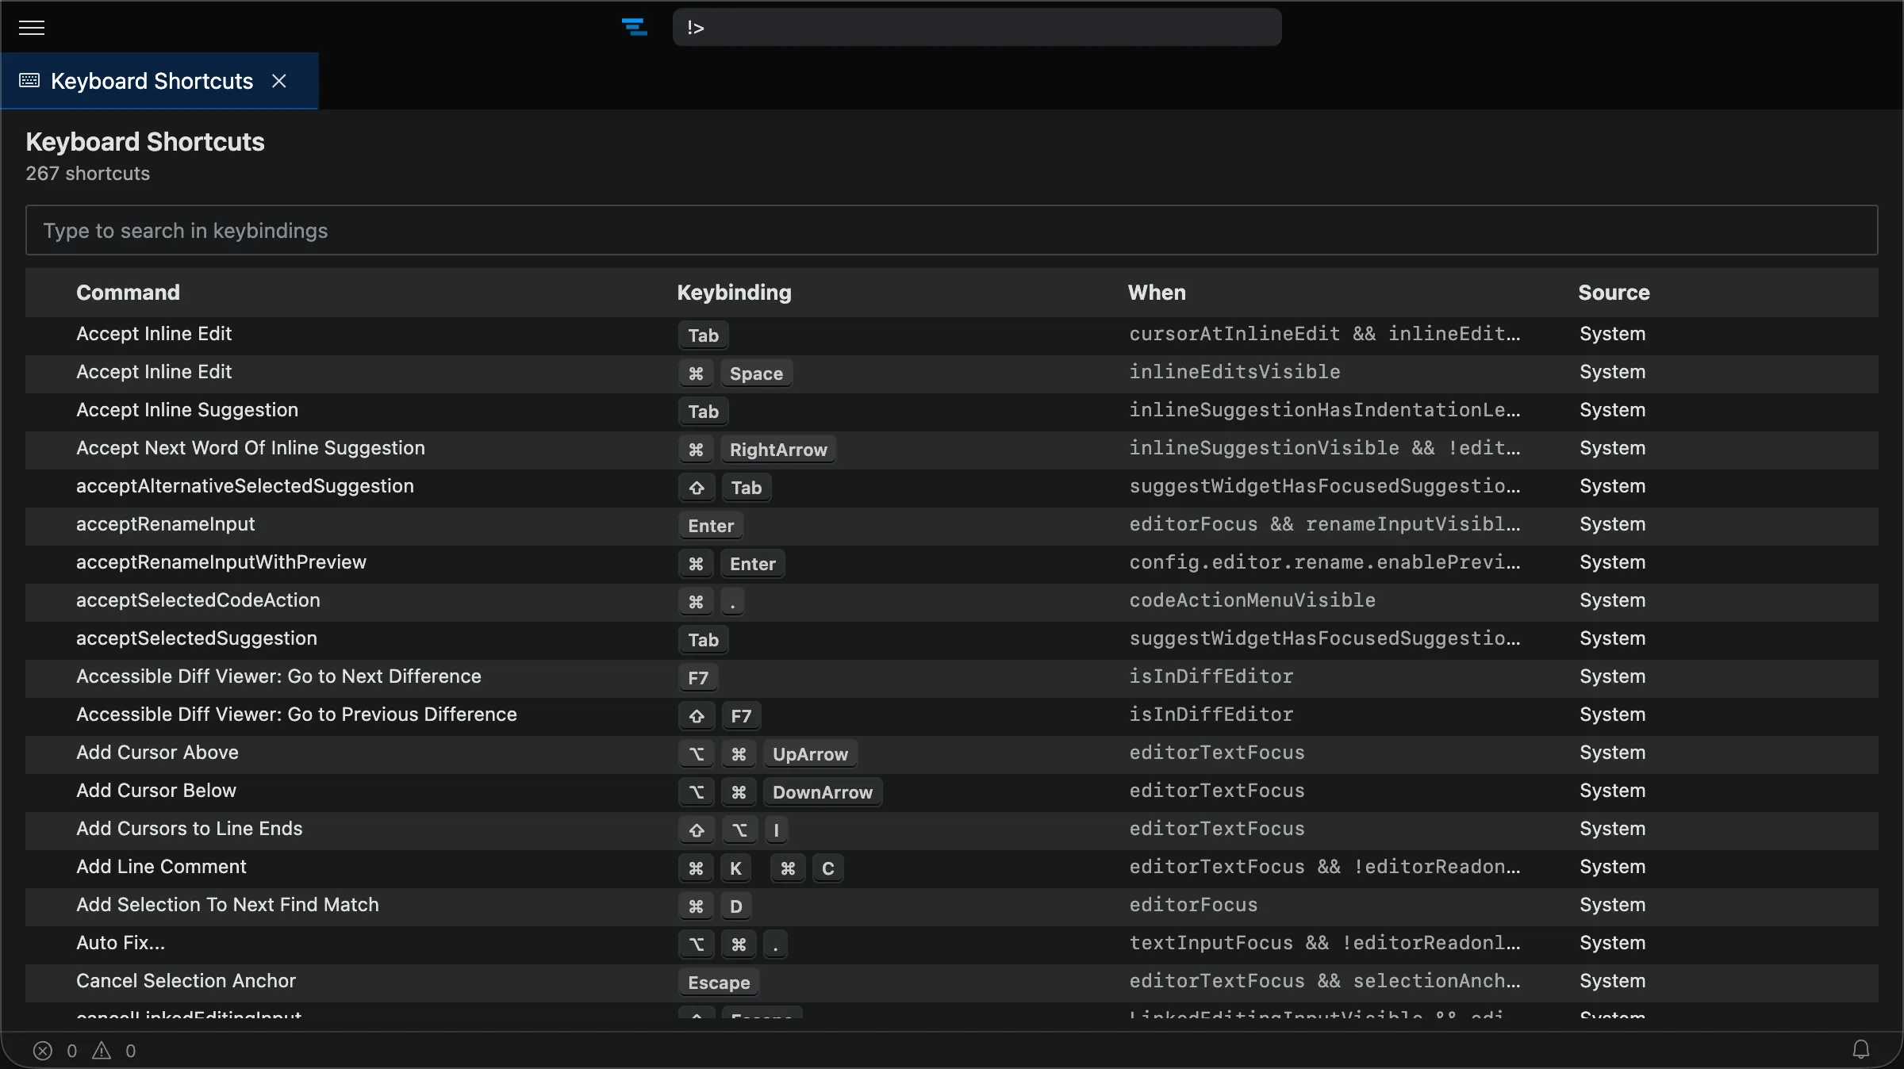1904x1069 pixels.
Task: Select Go to Next Difference row
Action: [952, 677]
